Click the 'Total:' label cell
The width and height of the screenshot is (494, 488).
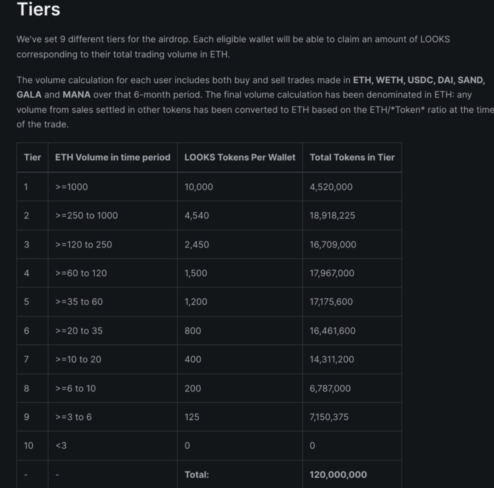[196, 475]
